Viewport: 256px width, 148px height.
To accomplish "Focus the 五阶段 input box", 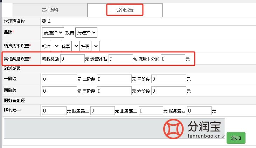I will tap(114, 91).
